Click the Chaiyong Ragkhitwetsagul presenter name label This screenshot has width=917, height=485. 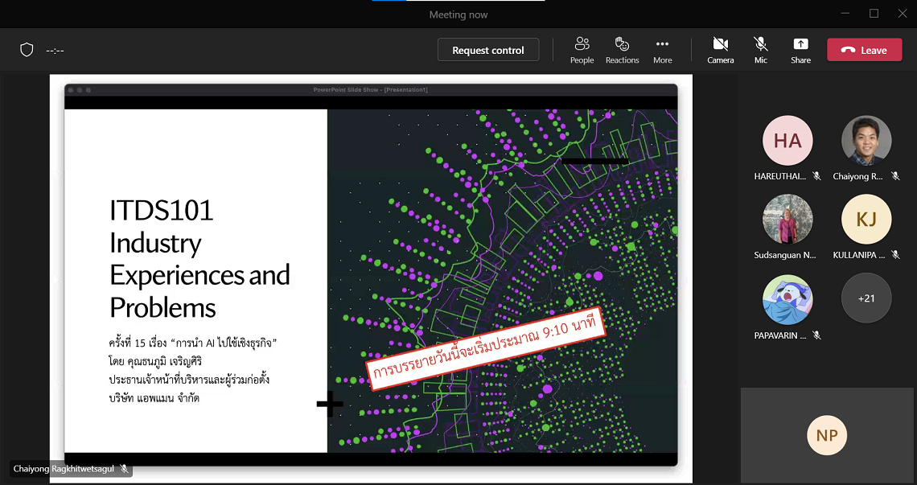pos(64,468)
